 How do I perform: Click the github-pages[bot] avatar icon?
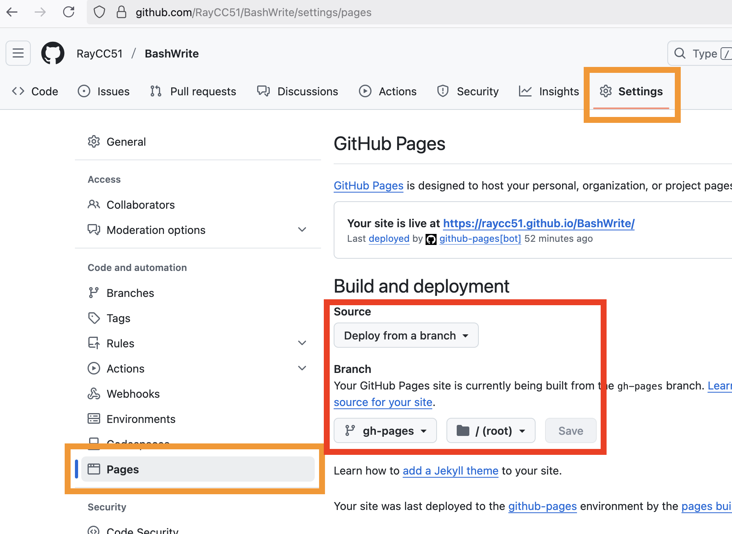pos(431,239)
